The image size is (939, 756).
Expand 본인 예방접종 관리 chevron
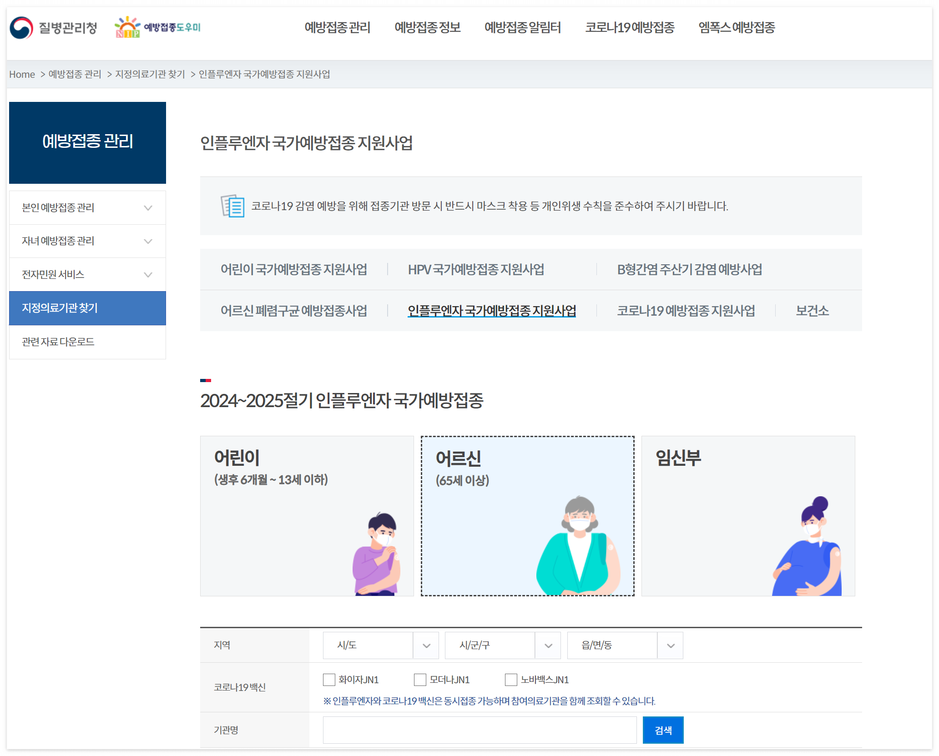tap(148, 208)
